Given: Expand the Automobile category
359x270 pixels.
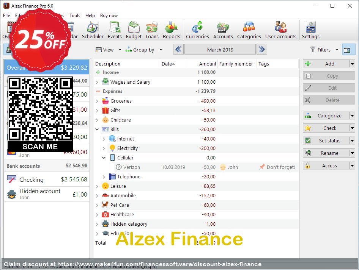Looking at the screenshot, I should [97, 196].
